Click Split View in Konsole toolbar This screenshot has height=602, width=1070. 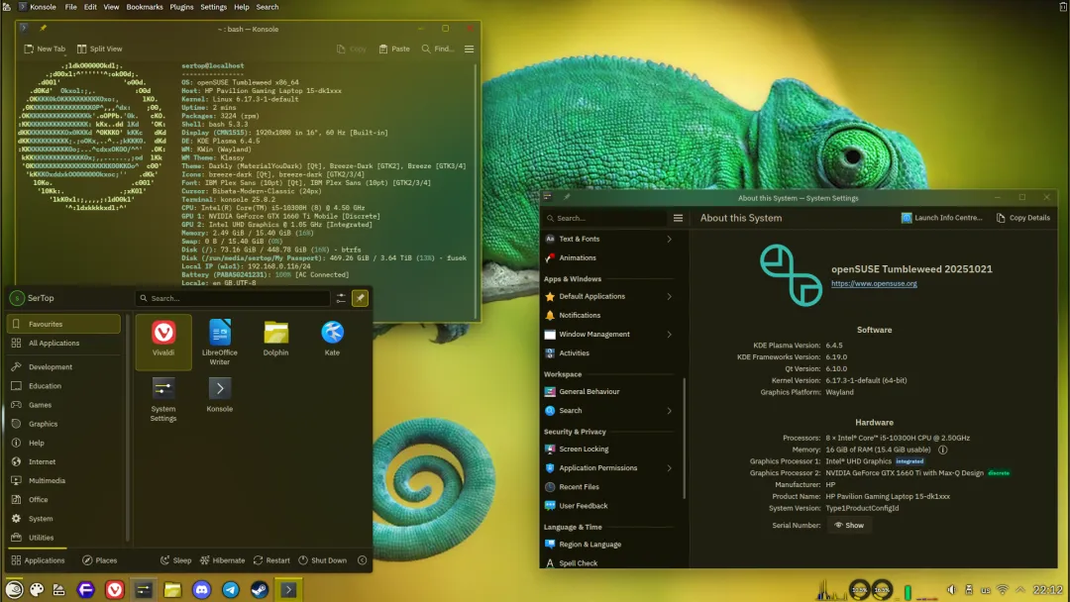pos(100,50)
